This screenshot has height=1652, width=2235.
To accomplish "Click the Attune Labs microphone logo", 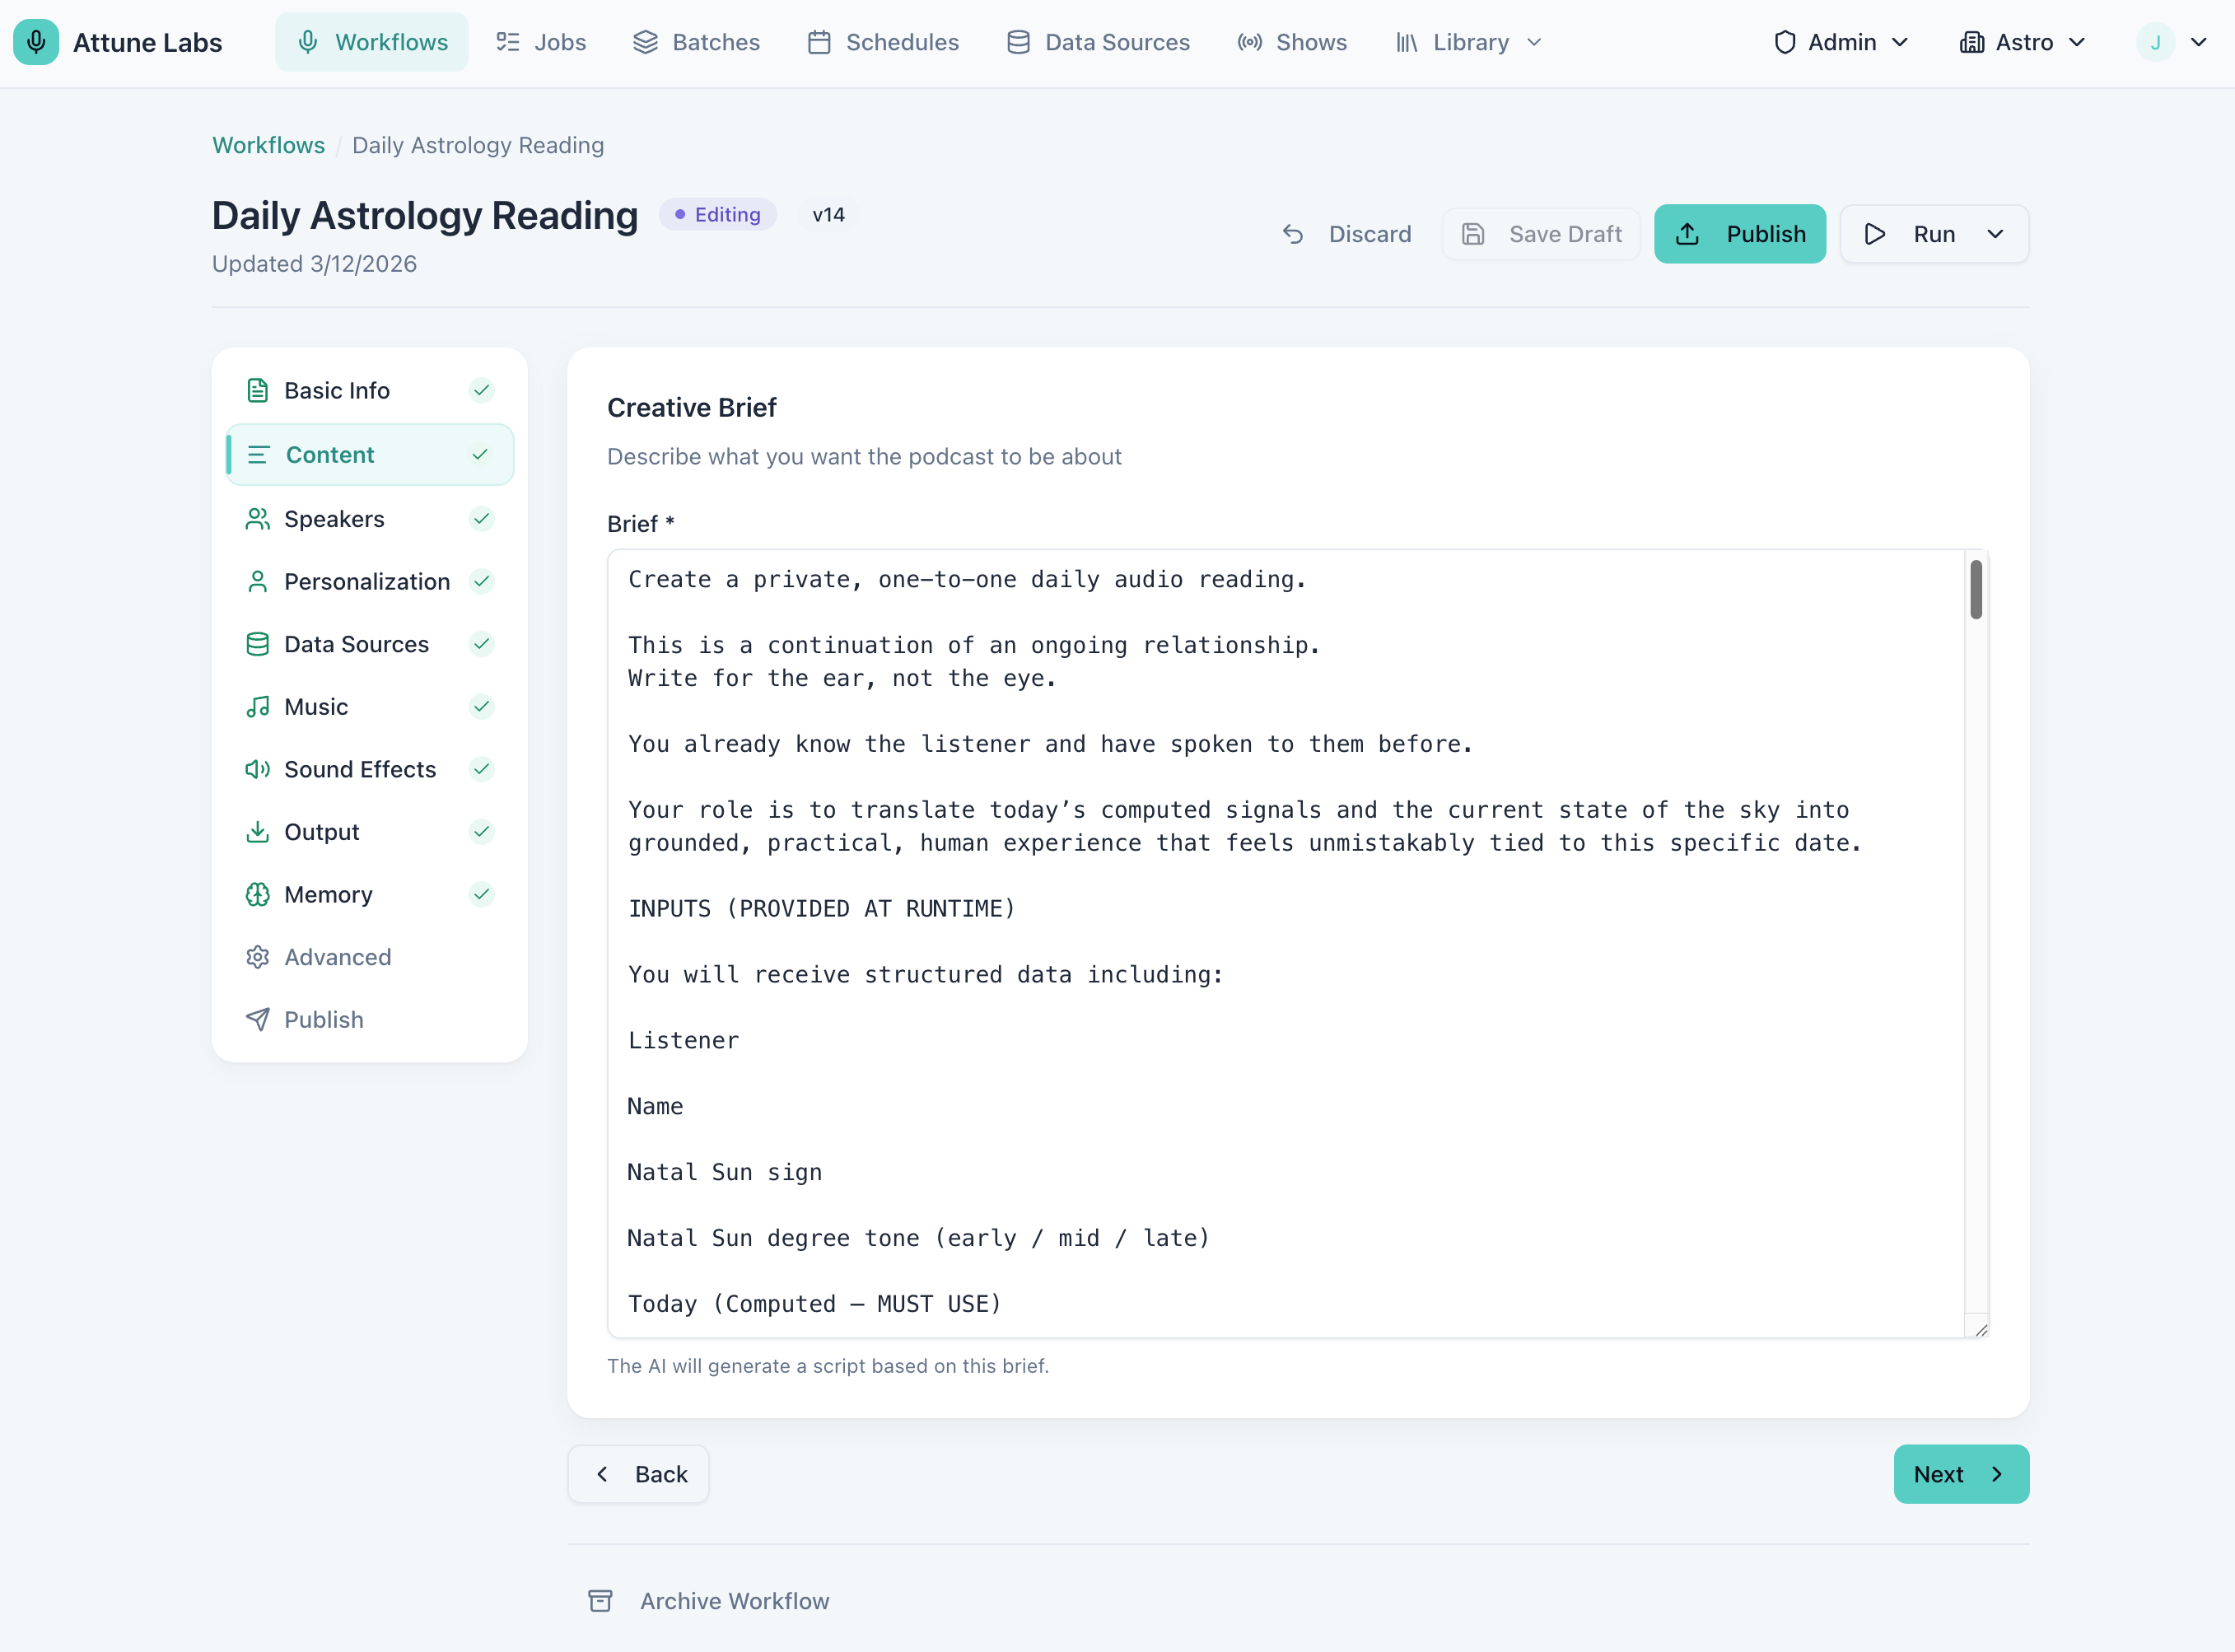I will 36,42.
